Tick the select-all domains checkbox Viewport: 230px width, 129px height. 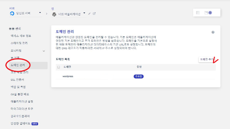point(59,67)
